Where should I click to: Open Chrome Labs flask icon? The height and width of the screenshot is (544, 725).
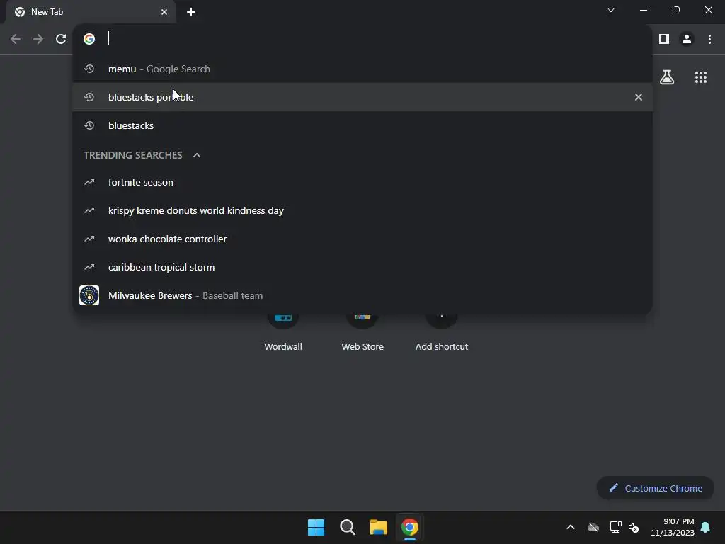[x=667, y=76]
